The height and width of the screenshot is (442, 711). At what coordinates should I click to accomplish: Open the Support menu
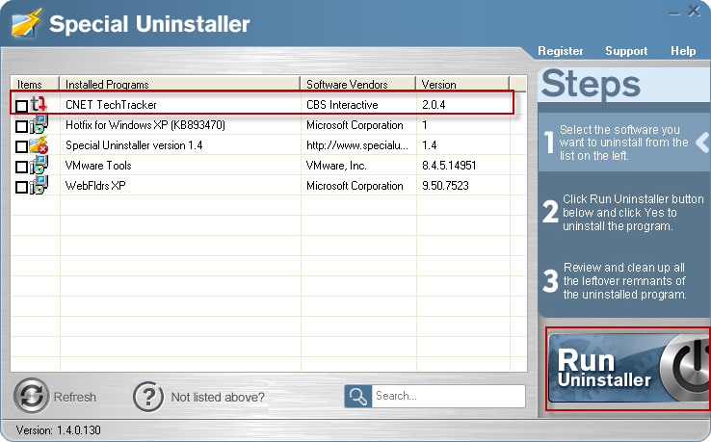tap(626, 51)
